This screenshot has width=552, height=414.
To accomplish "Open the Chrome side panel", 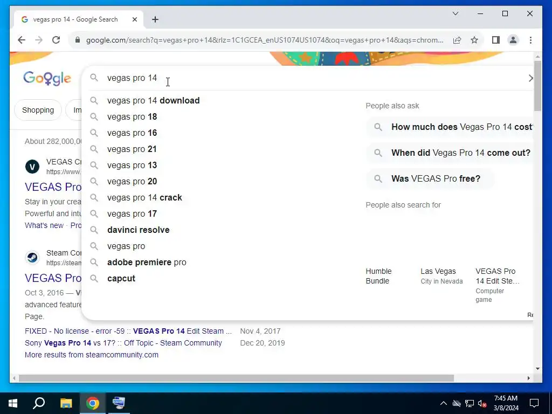I will tap(496, 40).
